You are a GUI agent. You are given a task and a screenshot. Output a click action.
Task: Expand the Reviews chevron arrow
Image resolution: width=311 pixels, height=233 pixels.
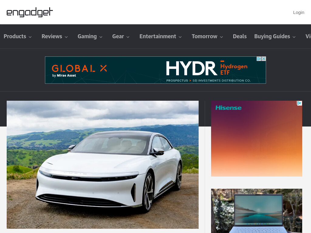coord(66,37)
